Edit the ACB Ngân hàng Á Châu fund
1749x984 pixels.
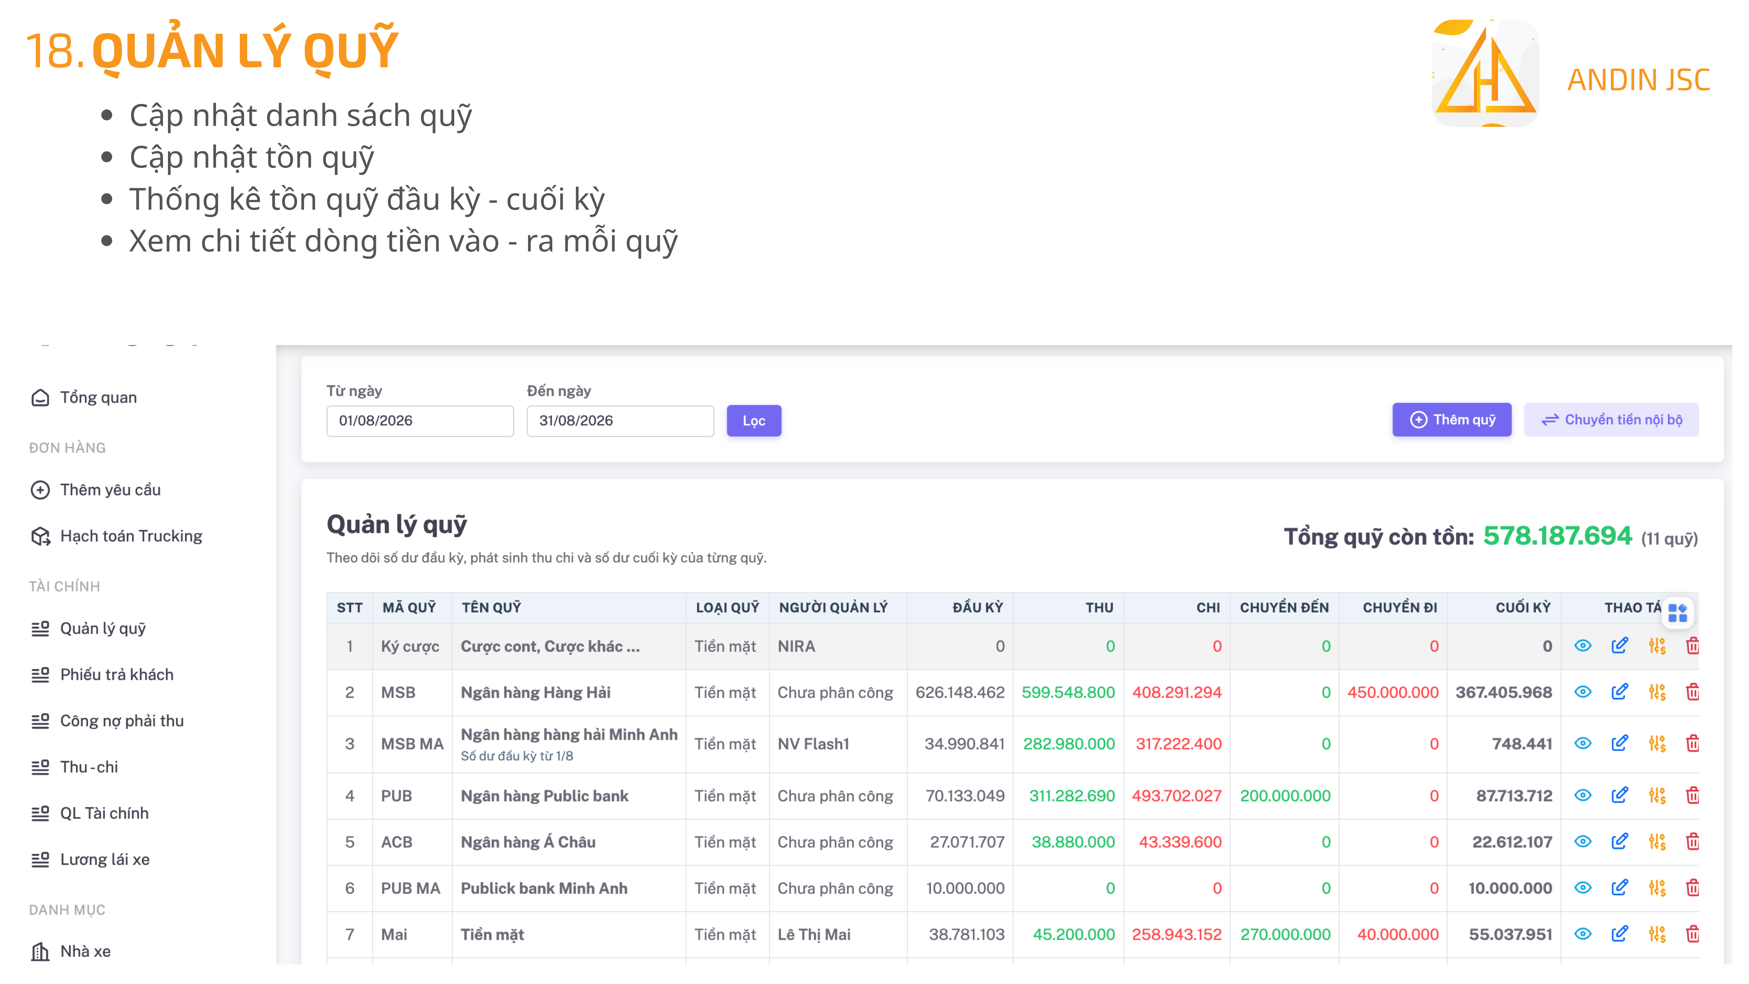click(x=1619, y=842)
